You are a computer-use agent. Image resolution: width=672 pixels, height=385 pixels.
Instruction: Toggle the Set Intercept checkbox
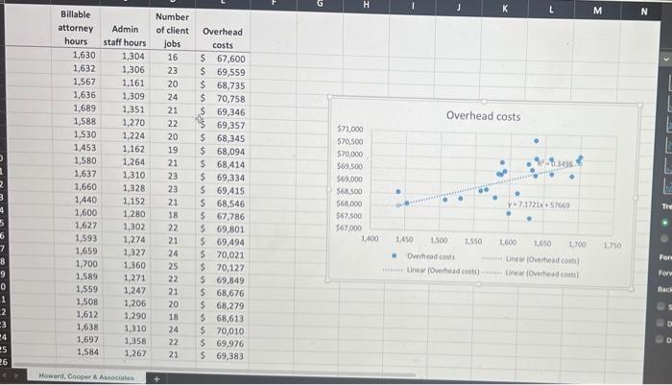pos(660,305)
